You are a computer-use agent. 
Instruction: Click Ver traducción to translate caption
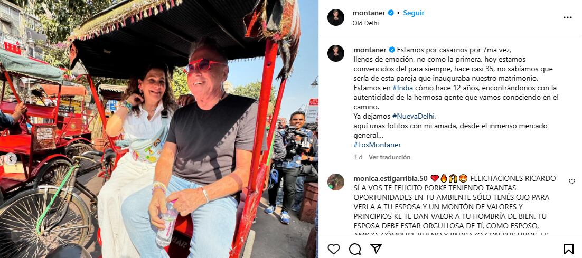(x=389, y=157)
